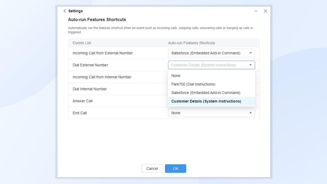Pick Salesforce (Embedded Add-in Command) in list

point(206,93)
